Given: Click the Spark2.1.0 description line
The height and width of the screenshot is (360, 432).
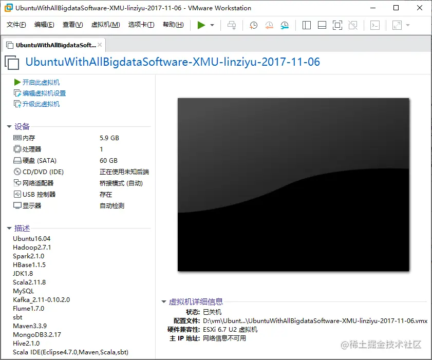Looking at the screenshot, I should 29,256.
